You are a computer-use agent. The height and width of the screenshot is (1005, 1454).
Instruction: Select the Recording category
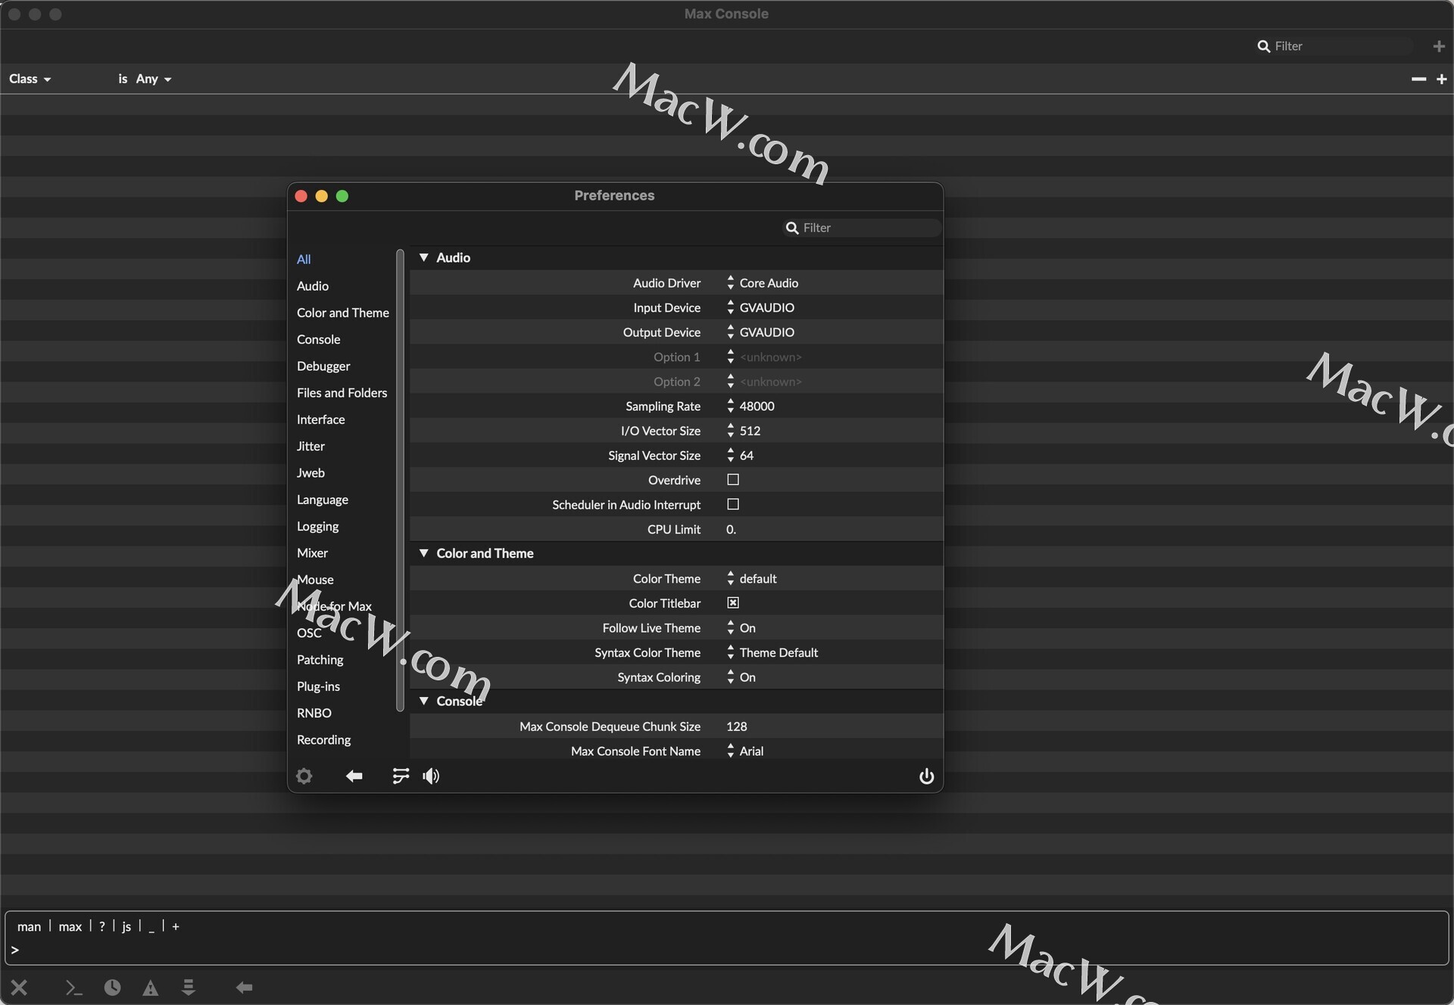pos(324,740)
